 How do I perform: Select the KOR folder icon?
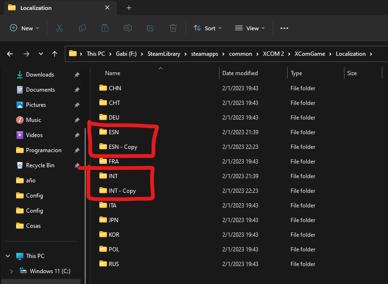pyautogui.click(x=103, y=234)
